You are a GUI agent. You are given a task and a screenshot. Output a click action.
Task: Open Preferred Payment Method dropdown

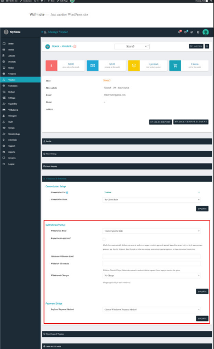pyautogui.click(x=151, y=309)
